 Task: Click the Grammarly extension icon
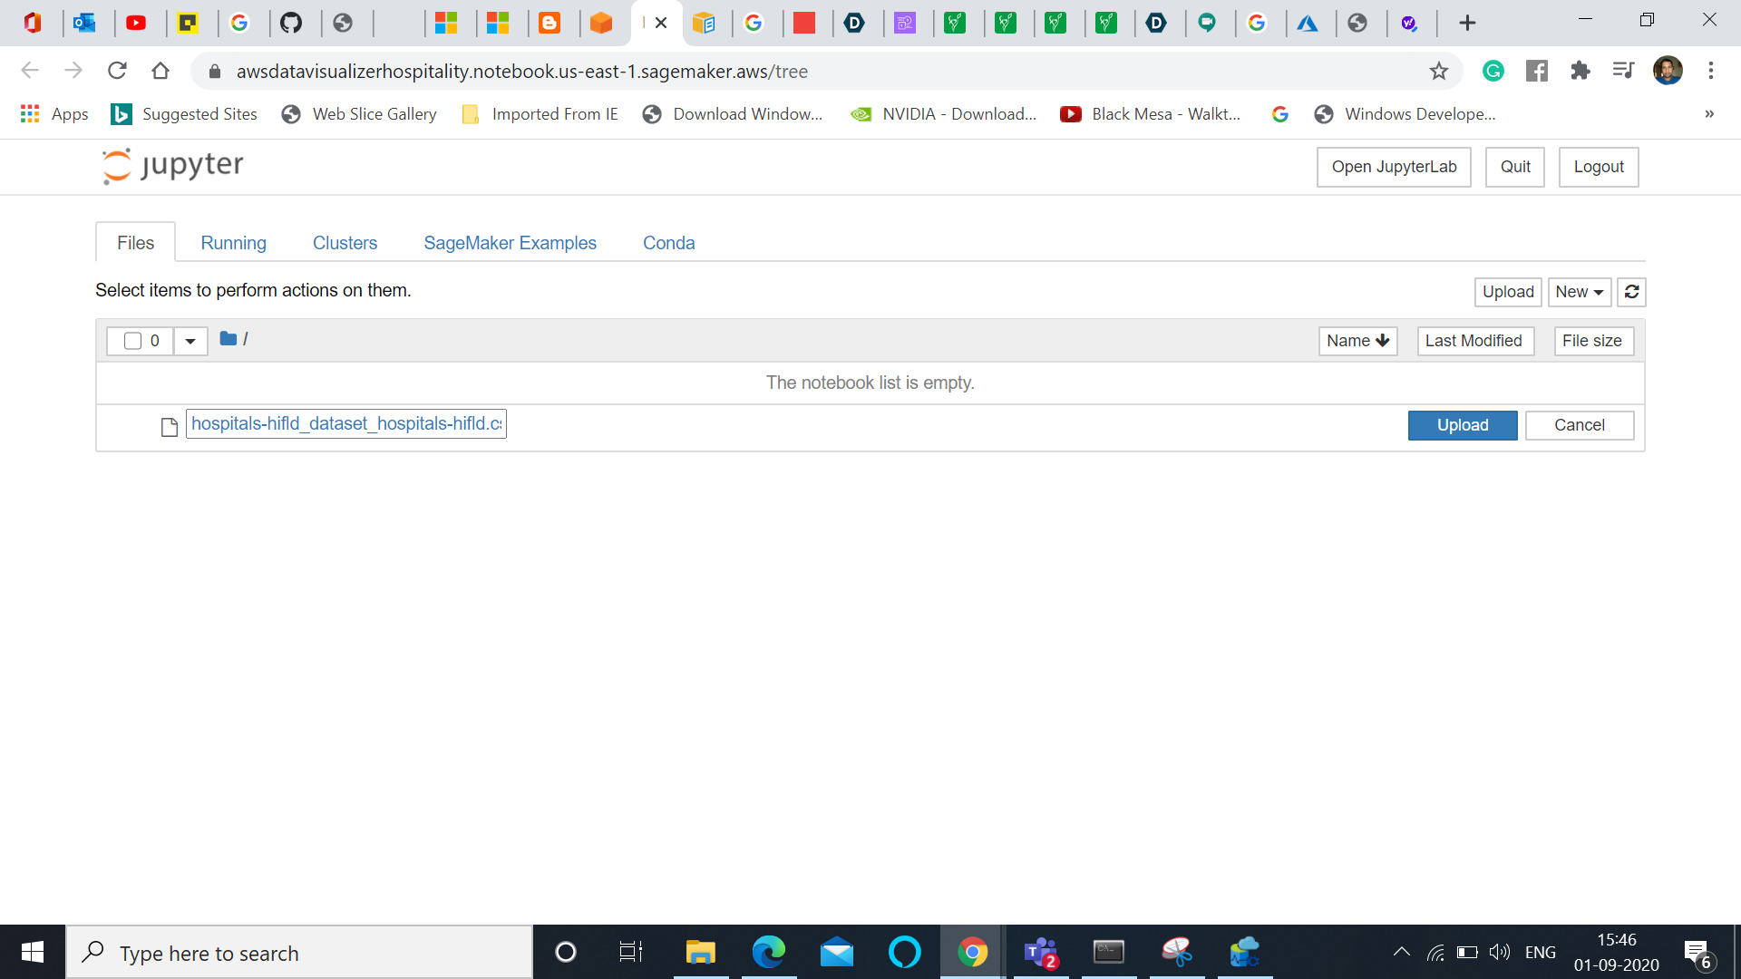[1493, 71]
